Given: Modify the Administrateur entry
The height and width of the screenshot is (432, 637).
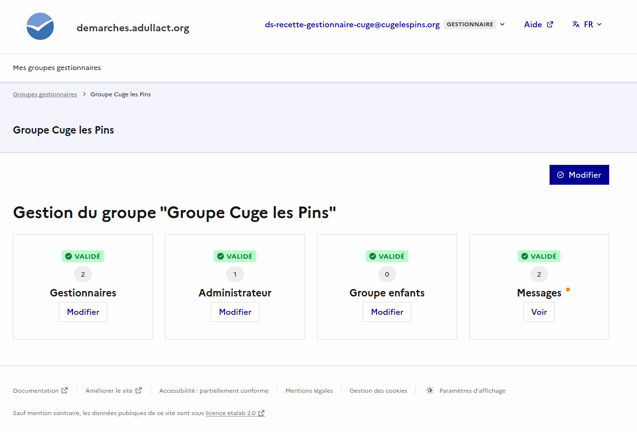Looking at the screenshot, I should pos(235,312).
